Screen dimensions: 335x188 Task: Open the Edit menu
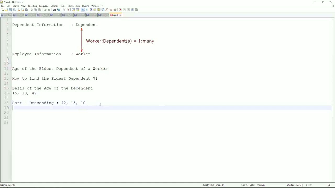[x=9, y=6]
